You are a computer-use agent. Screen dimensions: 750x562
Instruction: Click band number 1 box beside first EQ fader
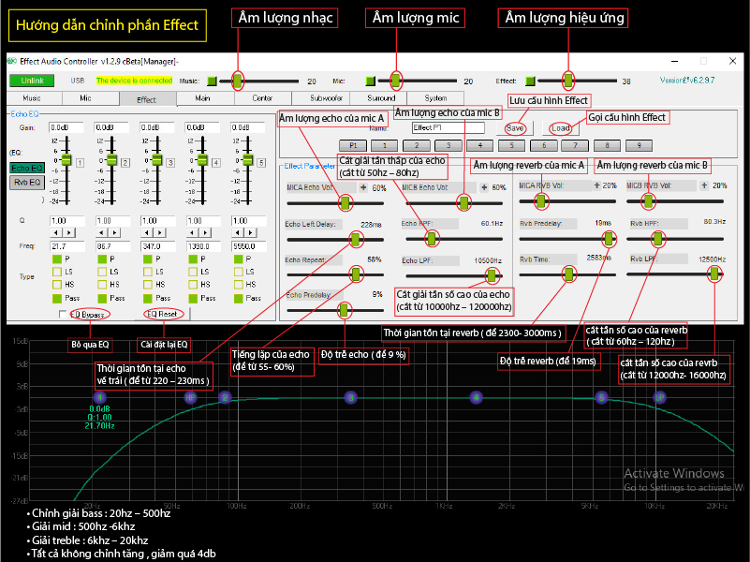tap(80, 163)
